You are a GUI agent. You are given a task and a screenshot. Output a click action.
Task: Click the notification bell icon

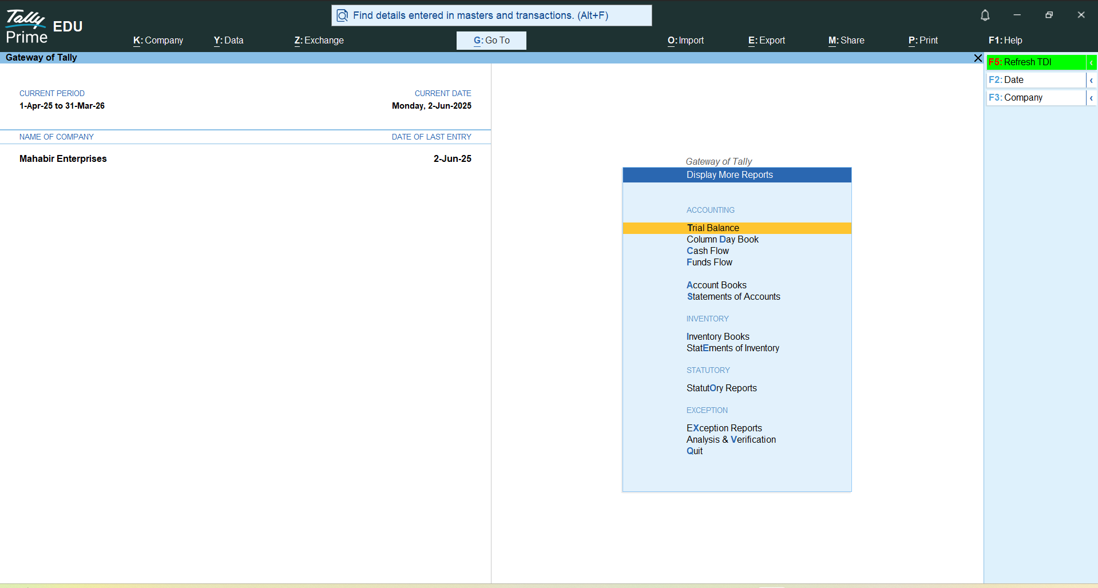coord(985,15)
